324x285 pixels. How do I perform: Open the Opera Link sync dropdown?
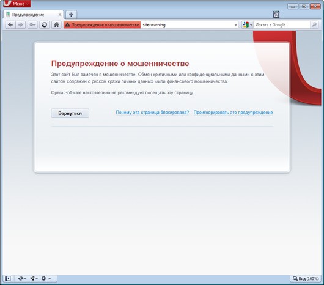tap(22, 279)
